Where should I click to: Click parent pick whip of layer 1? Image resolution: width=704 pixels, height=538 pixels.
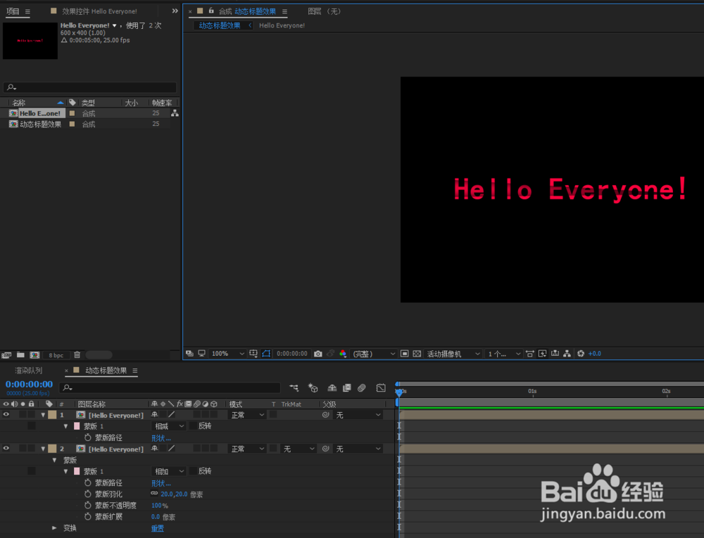(325, 415)
